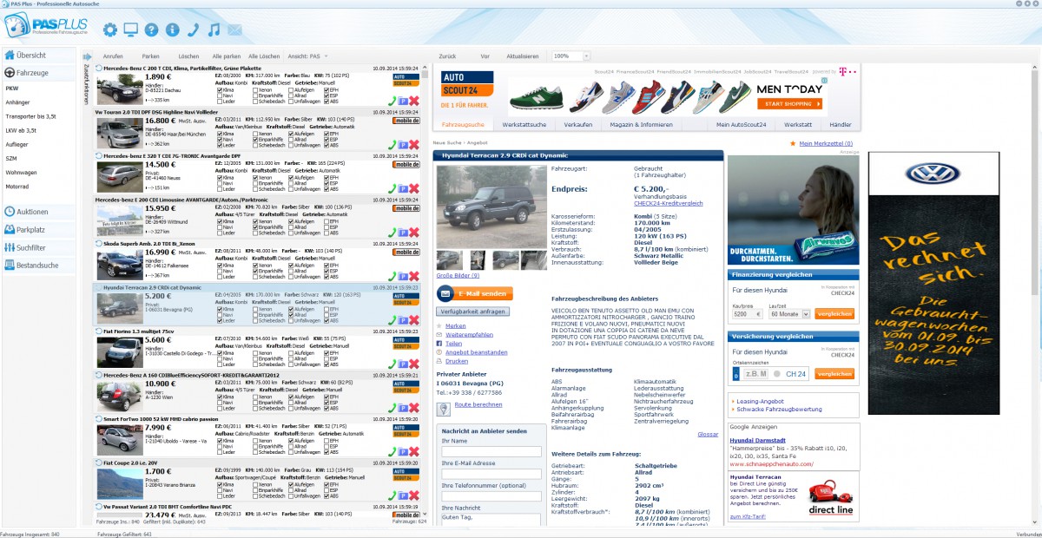Click the monitor icon in header
The height and width of the screenshot is (538, 1042).
pyautogui.click(x=131, y=30)
